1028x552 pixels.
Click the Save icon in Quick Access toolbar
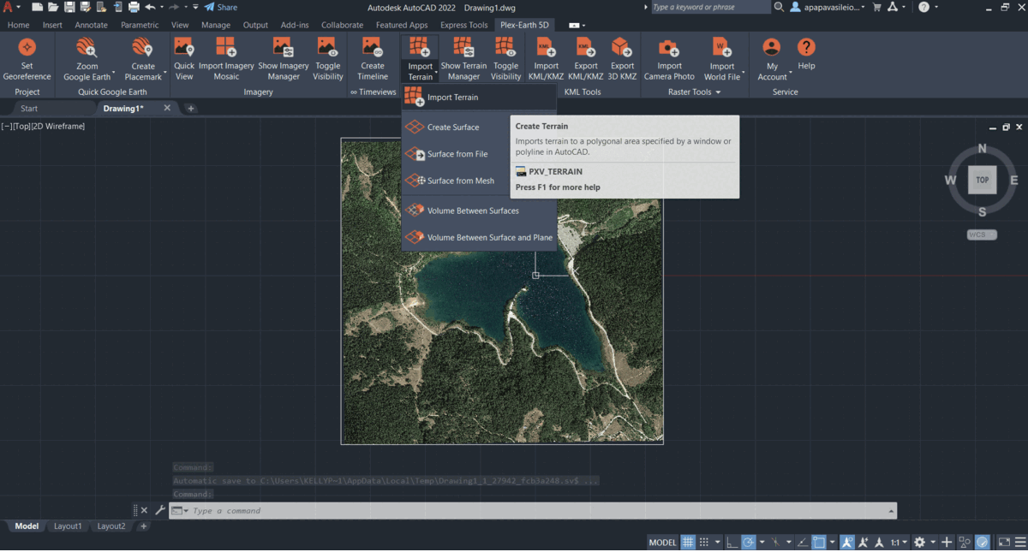pyautogui.click(x=71, y=7)
